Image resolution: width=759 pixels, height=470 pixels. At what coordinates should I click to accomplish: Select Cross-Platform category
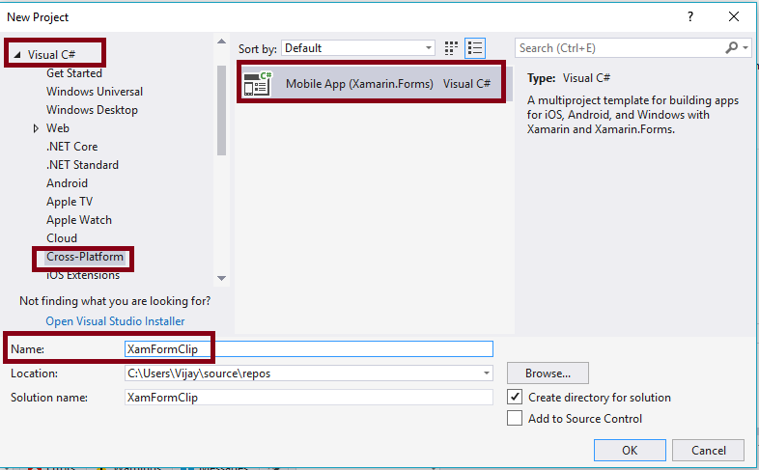point(85,257)
